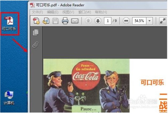
Task: Print the document using the printer icon
Action: (x=65, y=21)
